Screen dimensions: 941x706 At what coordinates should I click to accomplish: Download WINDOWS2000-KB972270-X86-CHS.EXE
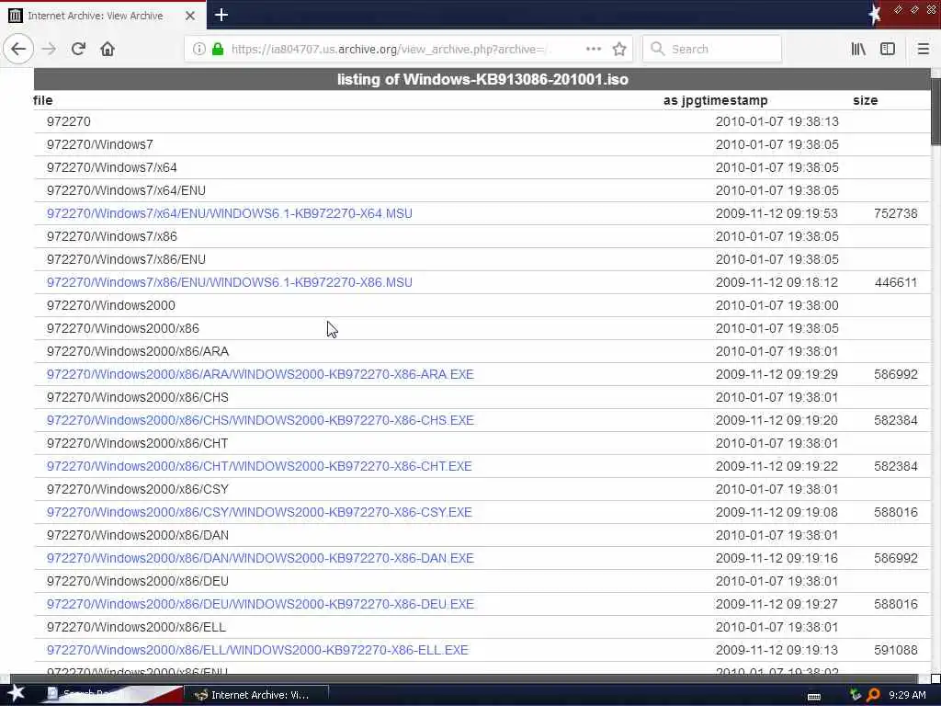coord(260,420)
